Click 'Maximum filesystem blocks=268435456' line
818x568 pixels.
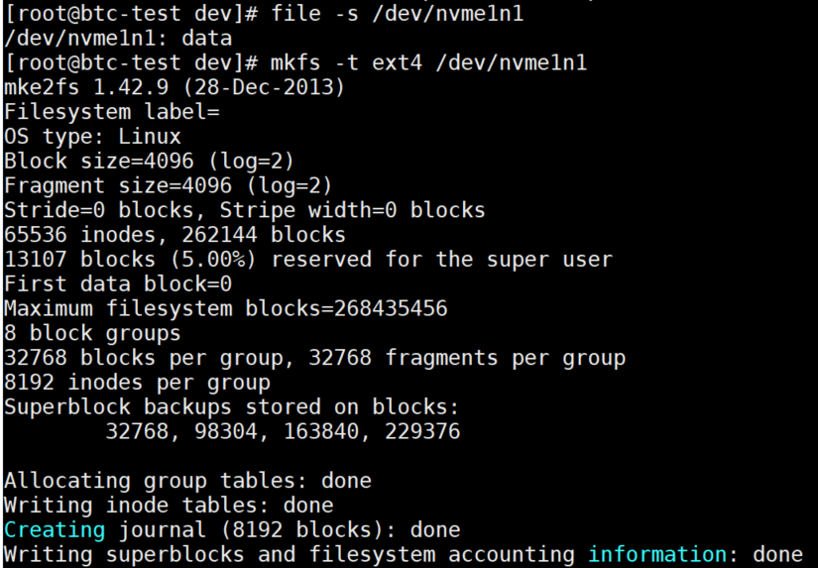pyautogui.click(x=225, y=308)
